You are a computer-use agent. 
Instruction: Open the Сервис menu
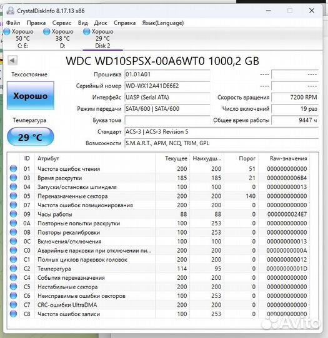point(62,23)
